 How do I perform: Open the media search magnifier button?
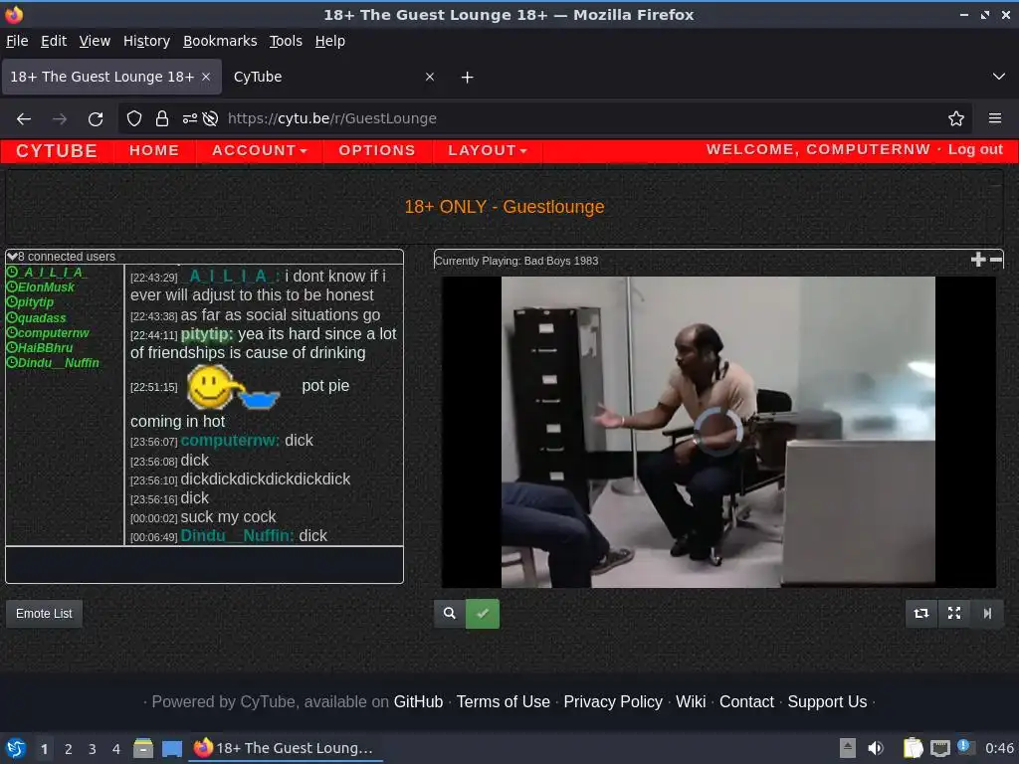tap(449, 613)
